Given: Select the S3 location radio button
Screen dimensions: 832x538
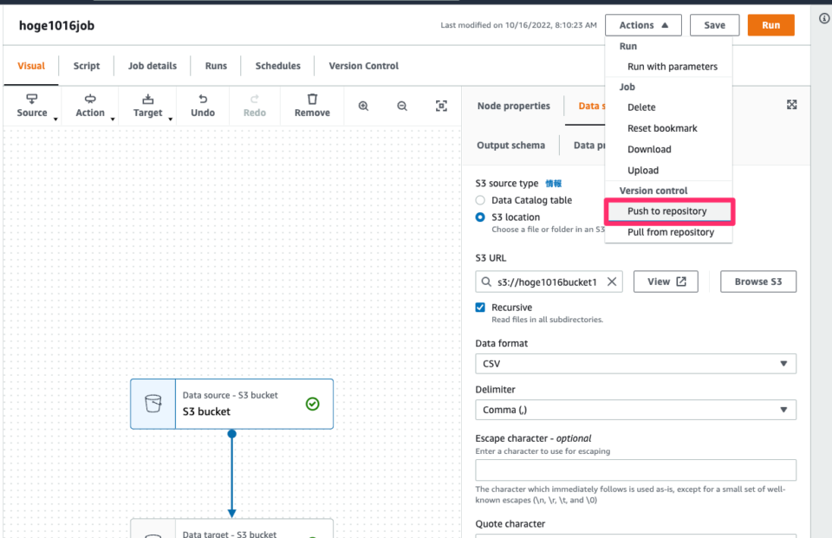Looking at the screenshot, I should [x=479, y=217].
